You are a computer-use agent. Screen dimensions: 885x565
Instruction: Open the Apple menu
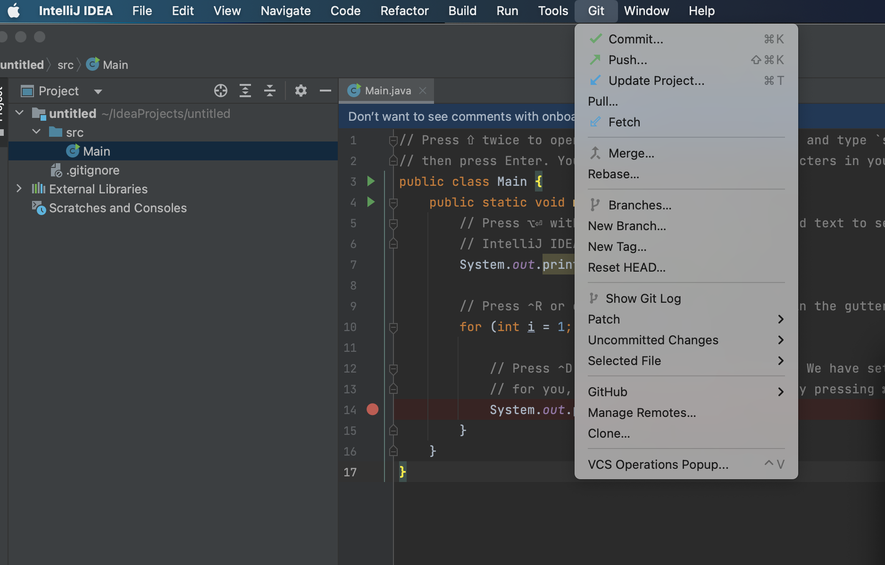coord(14,10)
